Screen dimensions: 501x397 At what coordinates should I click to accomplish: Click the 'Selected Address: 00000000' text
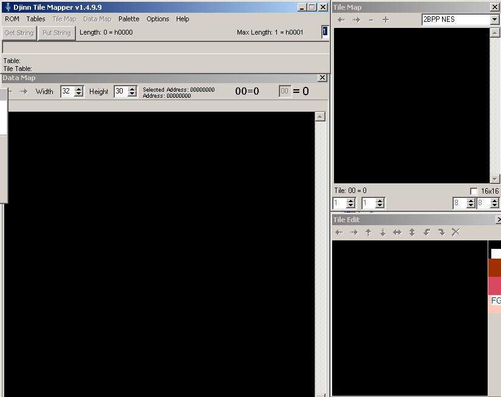pyautogui.click(x=179, y=90)
